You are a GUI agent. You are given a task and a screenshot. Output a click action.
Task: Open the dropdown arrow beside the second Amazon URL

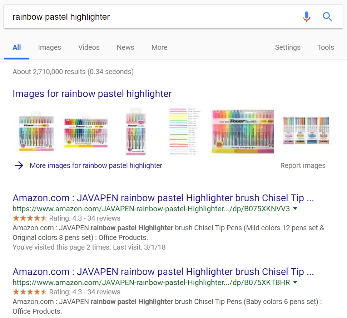coord(294,282)
